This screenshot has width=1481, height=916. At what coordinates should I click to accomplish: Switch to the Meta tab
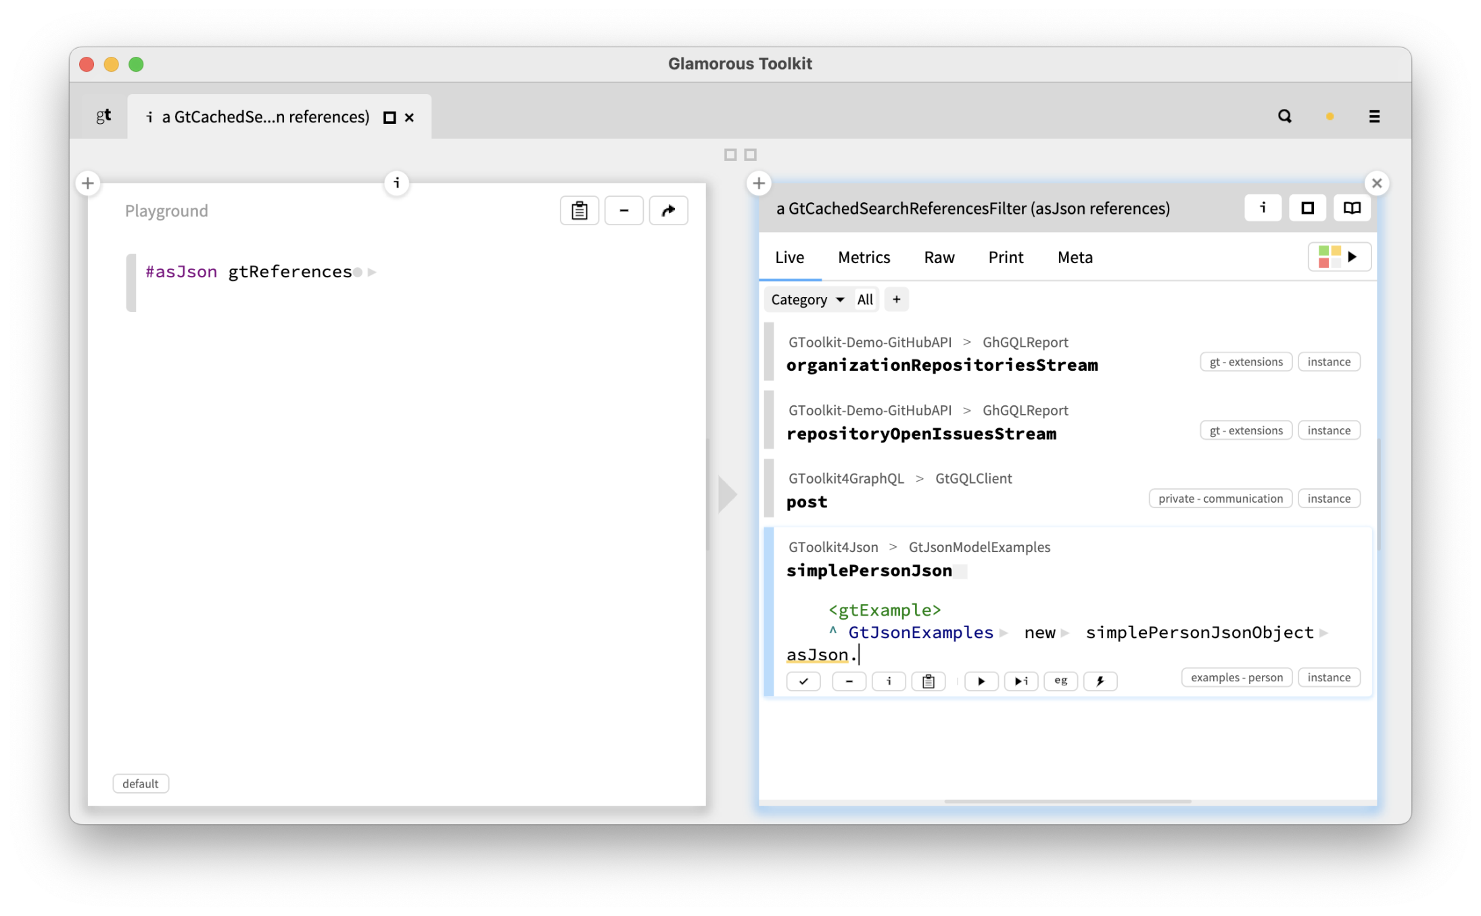(x=1075, y=257)
